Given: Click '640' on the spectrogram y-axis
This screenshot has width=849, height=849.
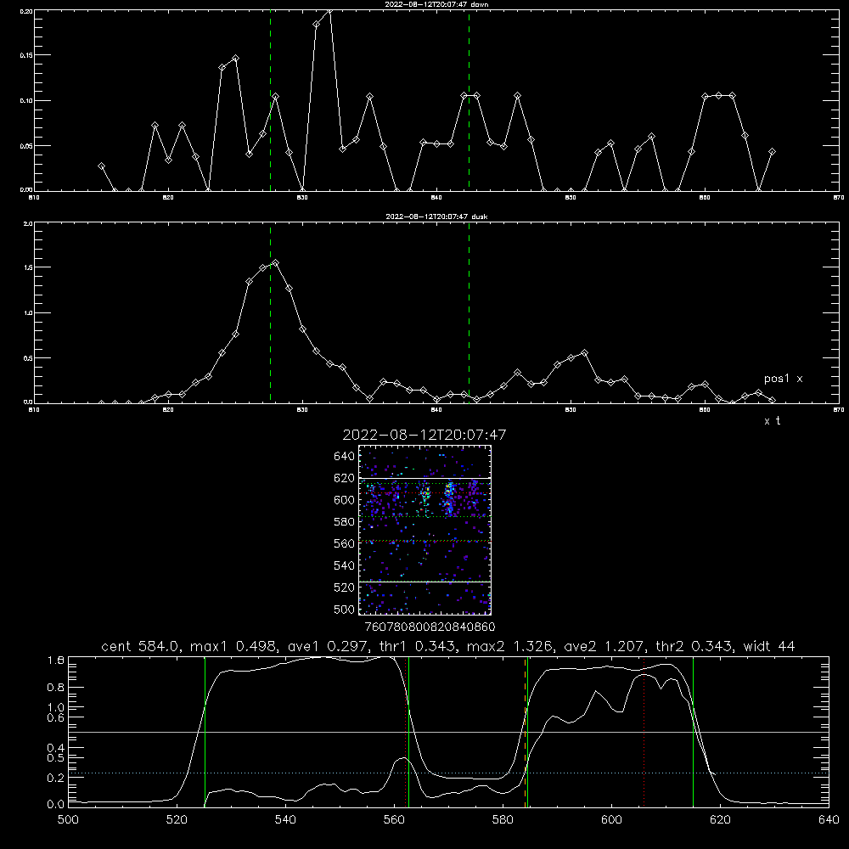Looking at the screenshot, I should [x=345, y=457].
